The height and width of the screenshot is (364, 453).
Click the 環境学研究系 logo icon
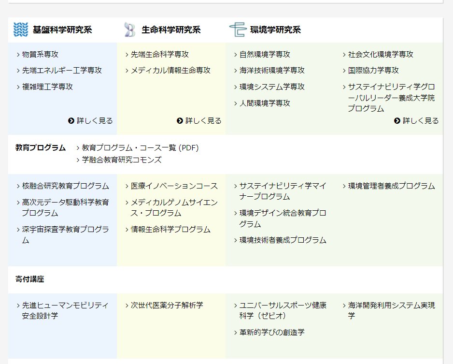tap(238, 29)
